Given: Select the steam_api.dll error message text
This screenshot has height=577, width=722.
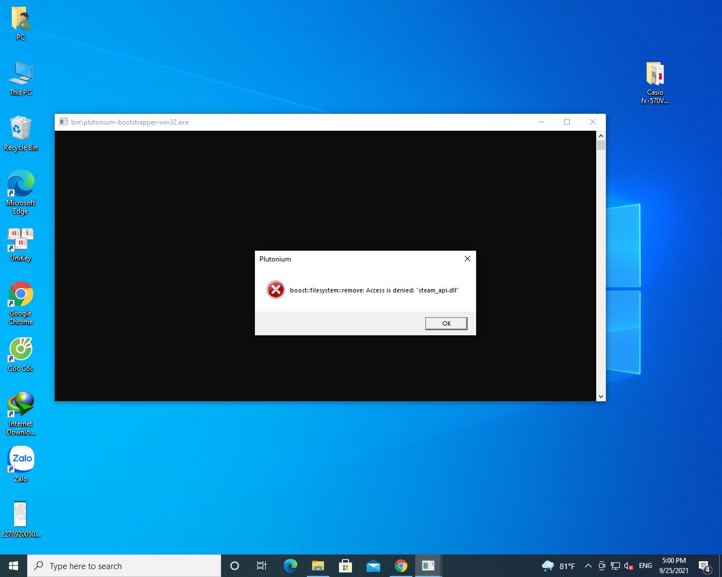Looking at the screenshot, I should (374, 290).
